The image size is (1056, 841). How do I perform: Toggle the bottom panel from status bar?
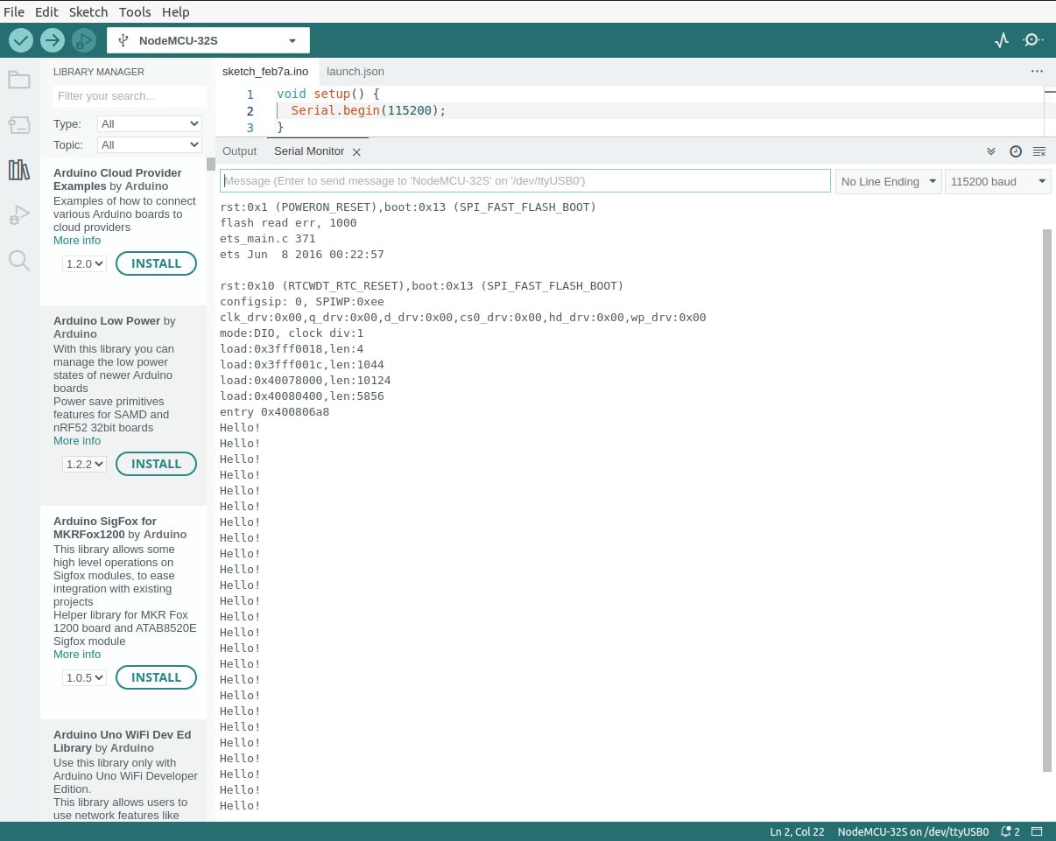(1037, 831)
